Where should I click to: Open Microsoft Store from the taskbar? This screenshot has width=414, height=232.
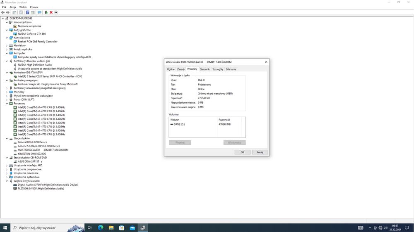click(x=122, y=228)
